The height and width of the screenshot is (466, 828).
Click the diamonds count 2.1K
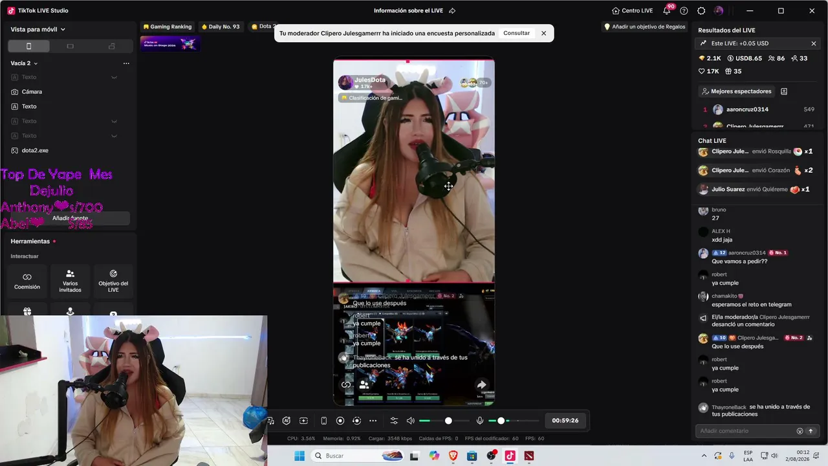point(710,58)
